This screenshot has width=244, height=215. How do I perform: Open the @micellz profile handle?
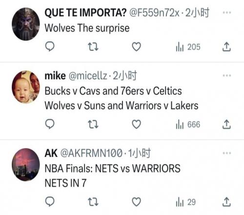click(x=88, y=76)
